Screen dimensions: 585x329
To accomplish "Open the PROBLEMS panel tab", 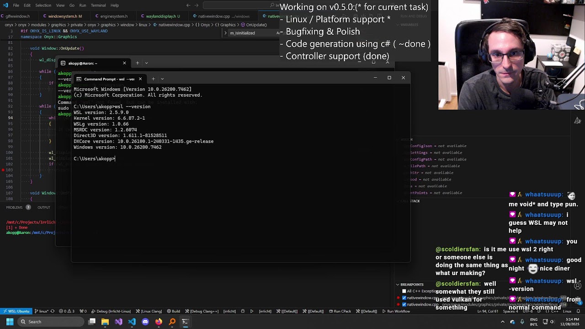I will (14, 207).
